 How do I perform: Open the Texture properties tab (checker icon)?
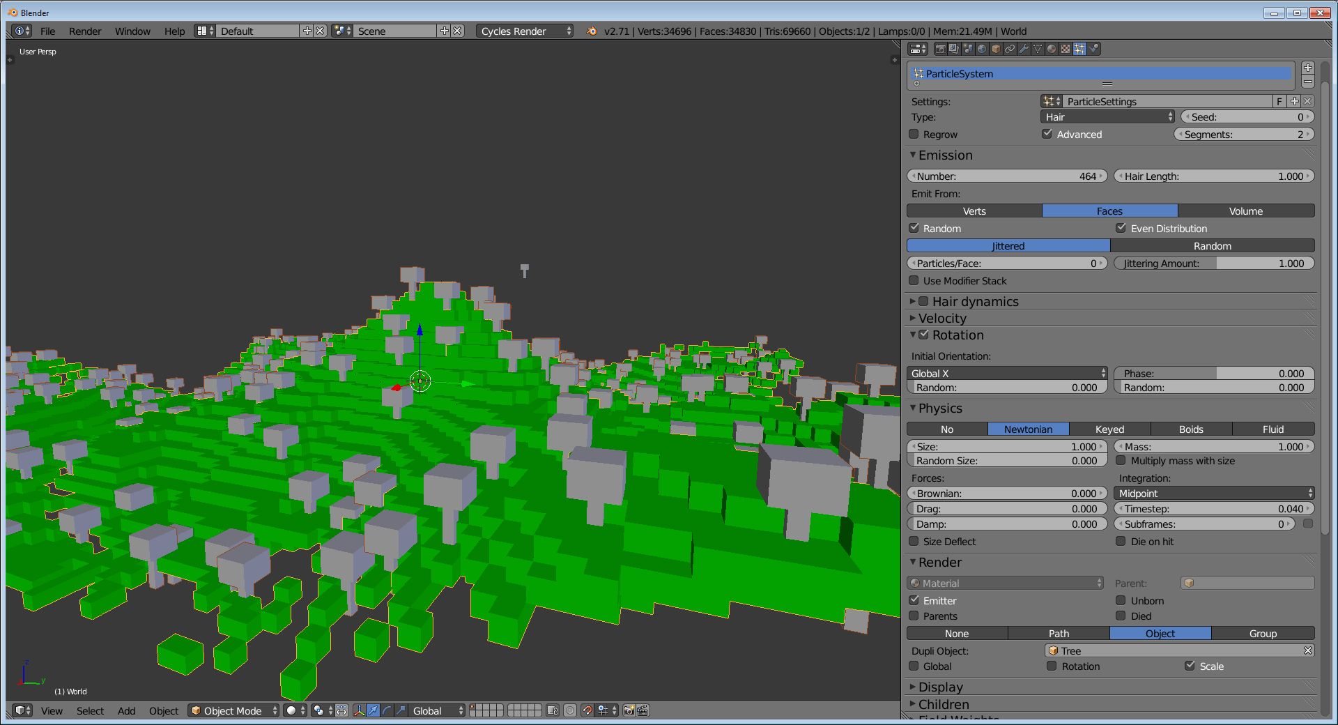point(1065,49)
